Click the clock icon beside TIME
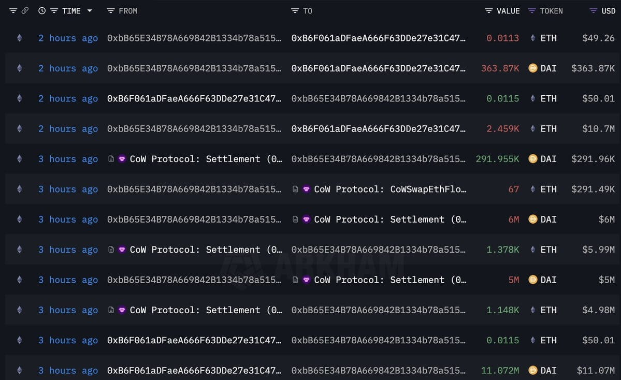The height and width of the screenshot is (380, 621). pyautogui.click(x=41, y=11)
